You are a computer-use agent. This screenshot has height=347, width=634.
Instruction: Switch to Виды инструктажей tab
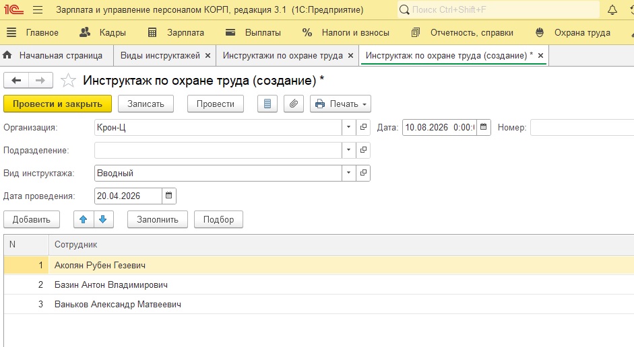click(160, 56)
